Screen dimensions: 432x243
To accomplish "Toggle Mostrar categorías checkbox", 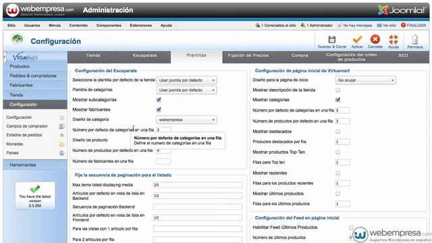I will click(337, 100).
